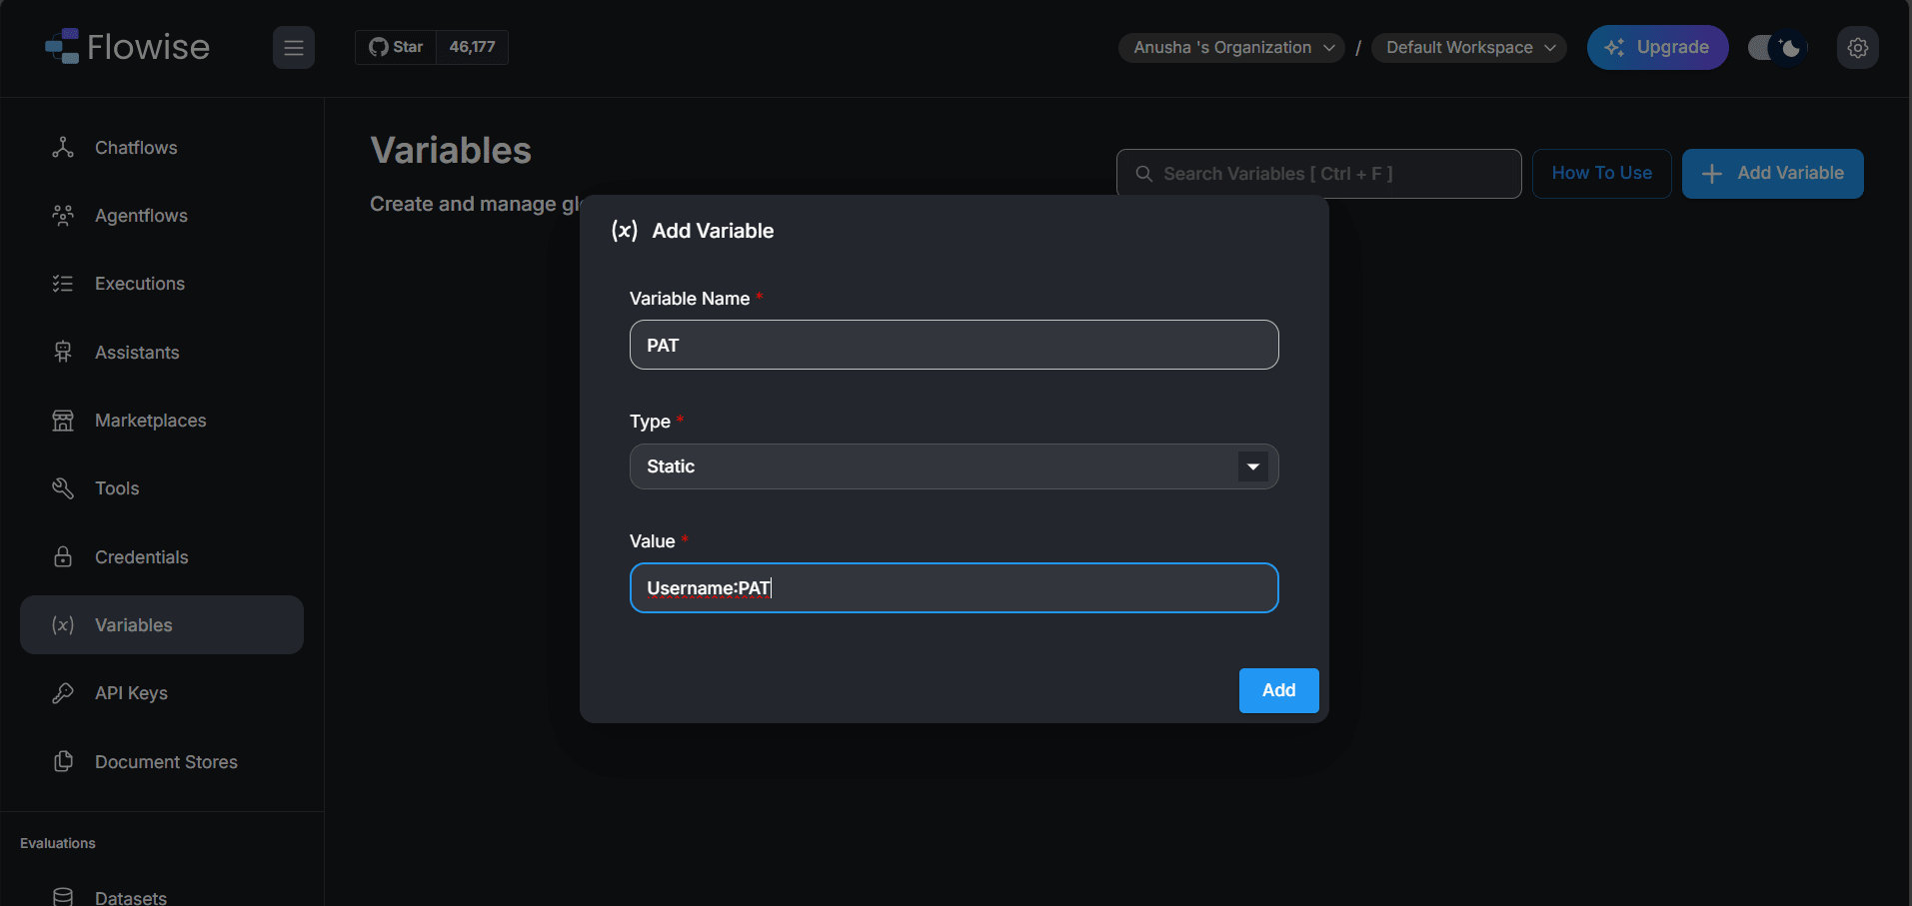1912x906 pixels.
Task: Click the Variable Name input field
Action: click(954, 345)
